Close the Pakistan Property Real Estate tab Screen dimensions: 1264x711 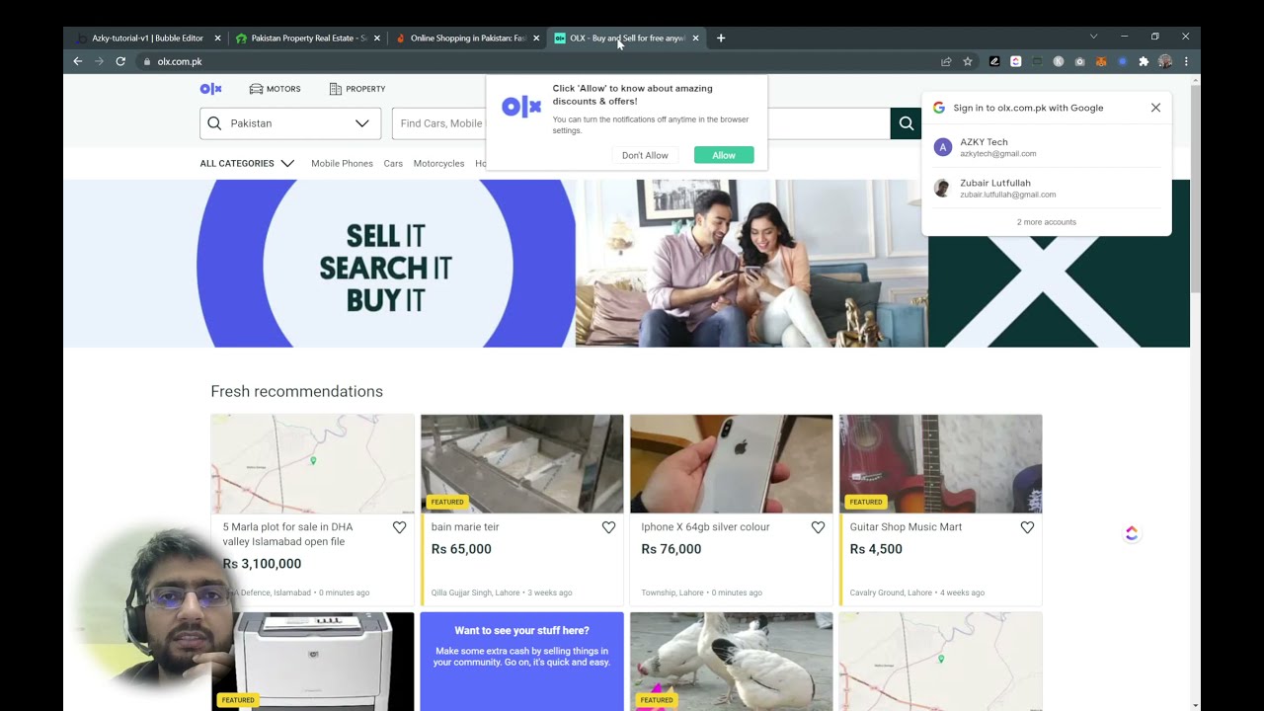coord(376,38)
